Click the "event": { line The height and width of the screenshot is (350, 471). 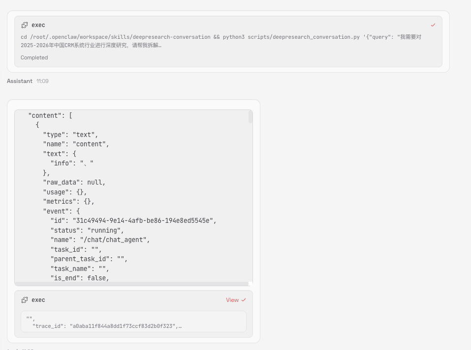(x=62, y=211)
